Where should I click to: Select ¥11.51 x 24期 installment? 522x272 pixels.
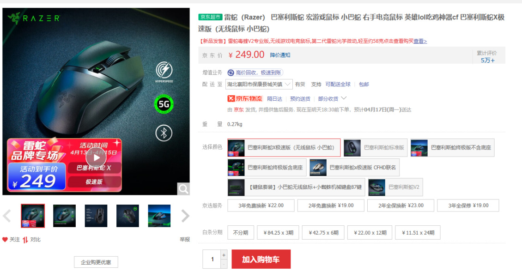pyautogui.click(x=418, y=232)
